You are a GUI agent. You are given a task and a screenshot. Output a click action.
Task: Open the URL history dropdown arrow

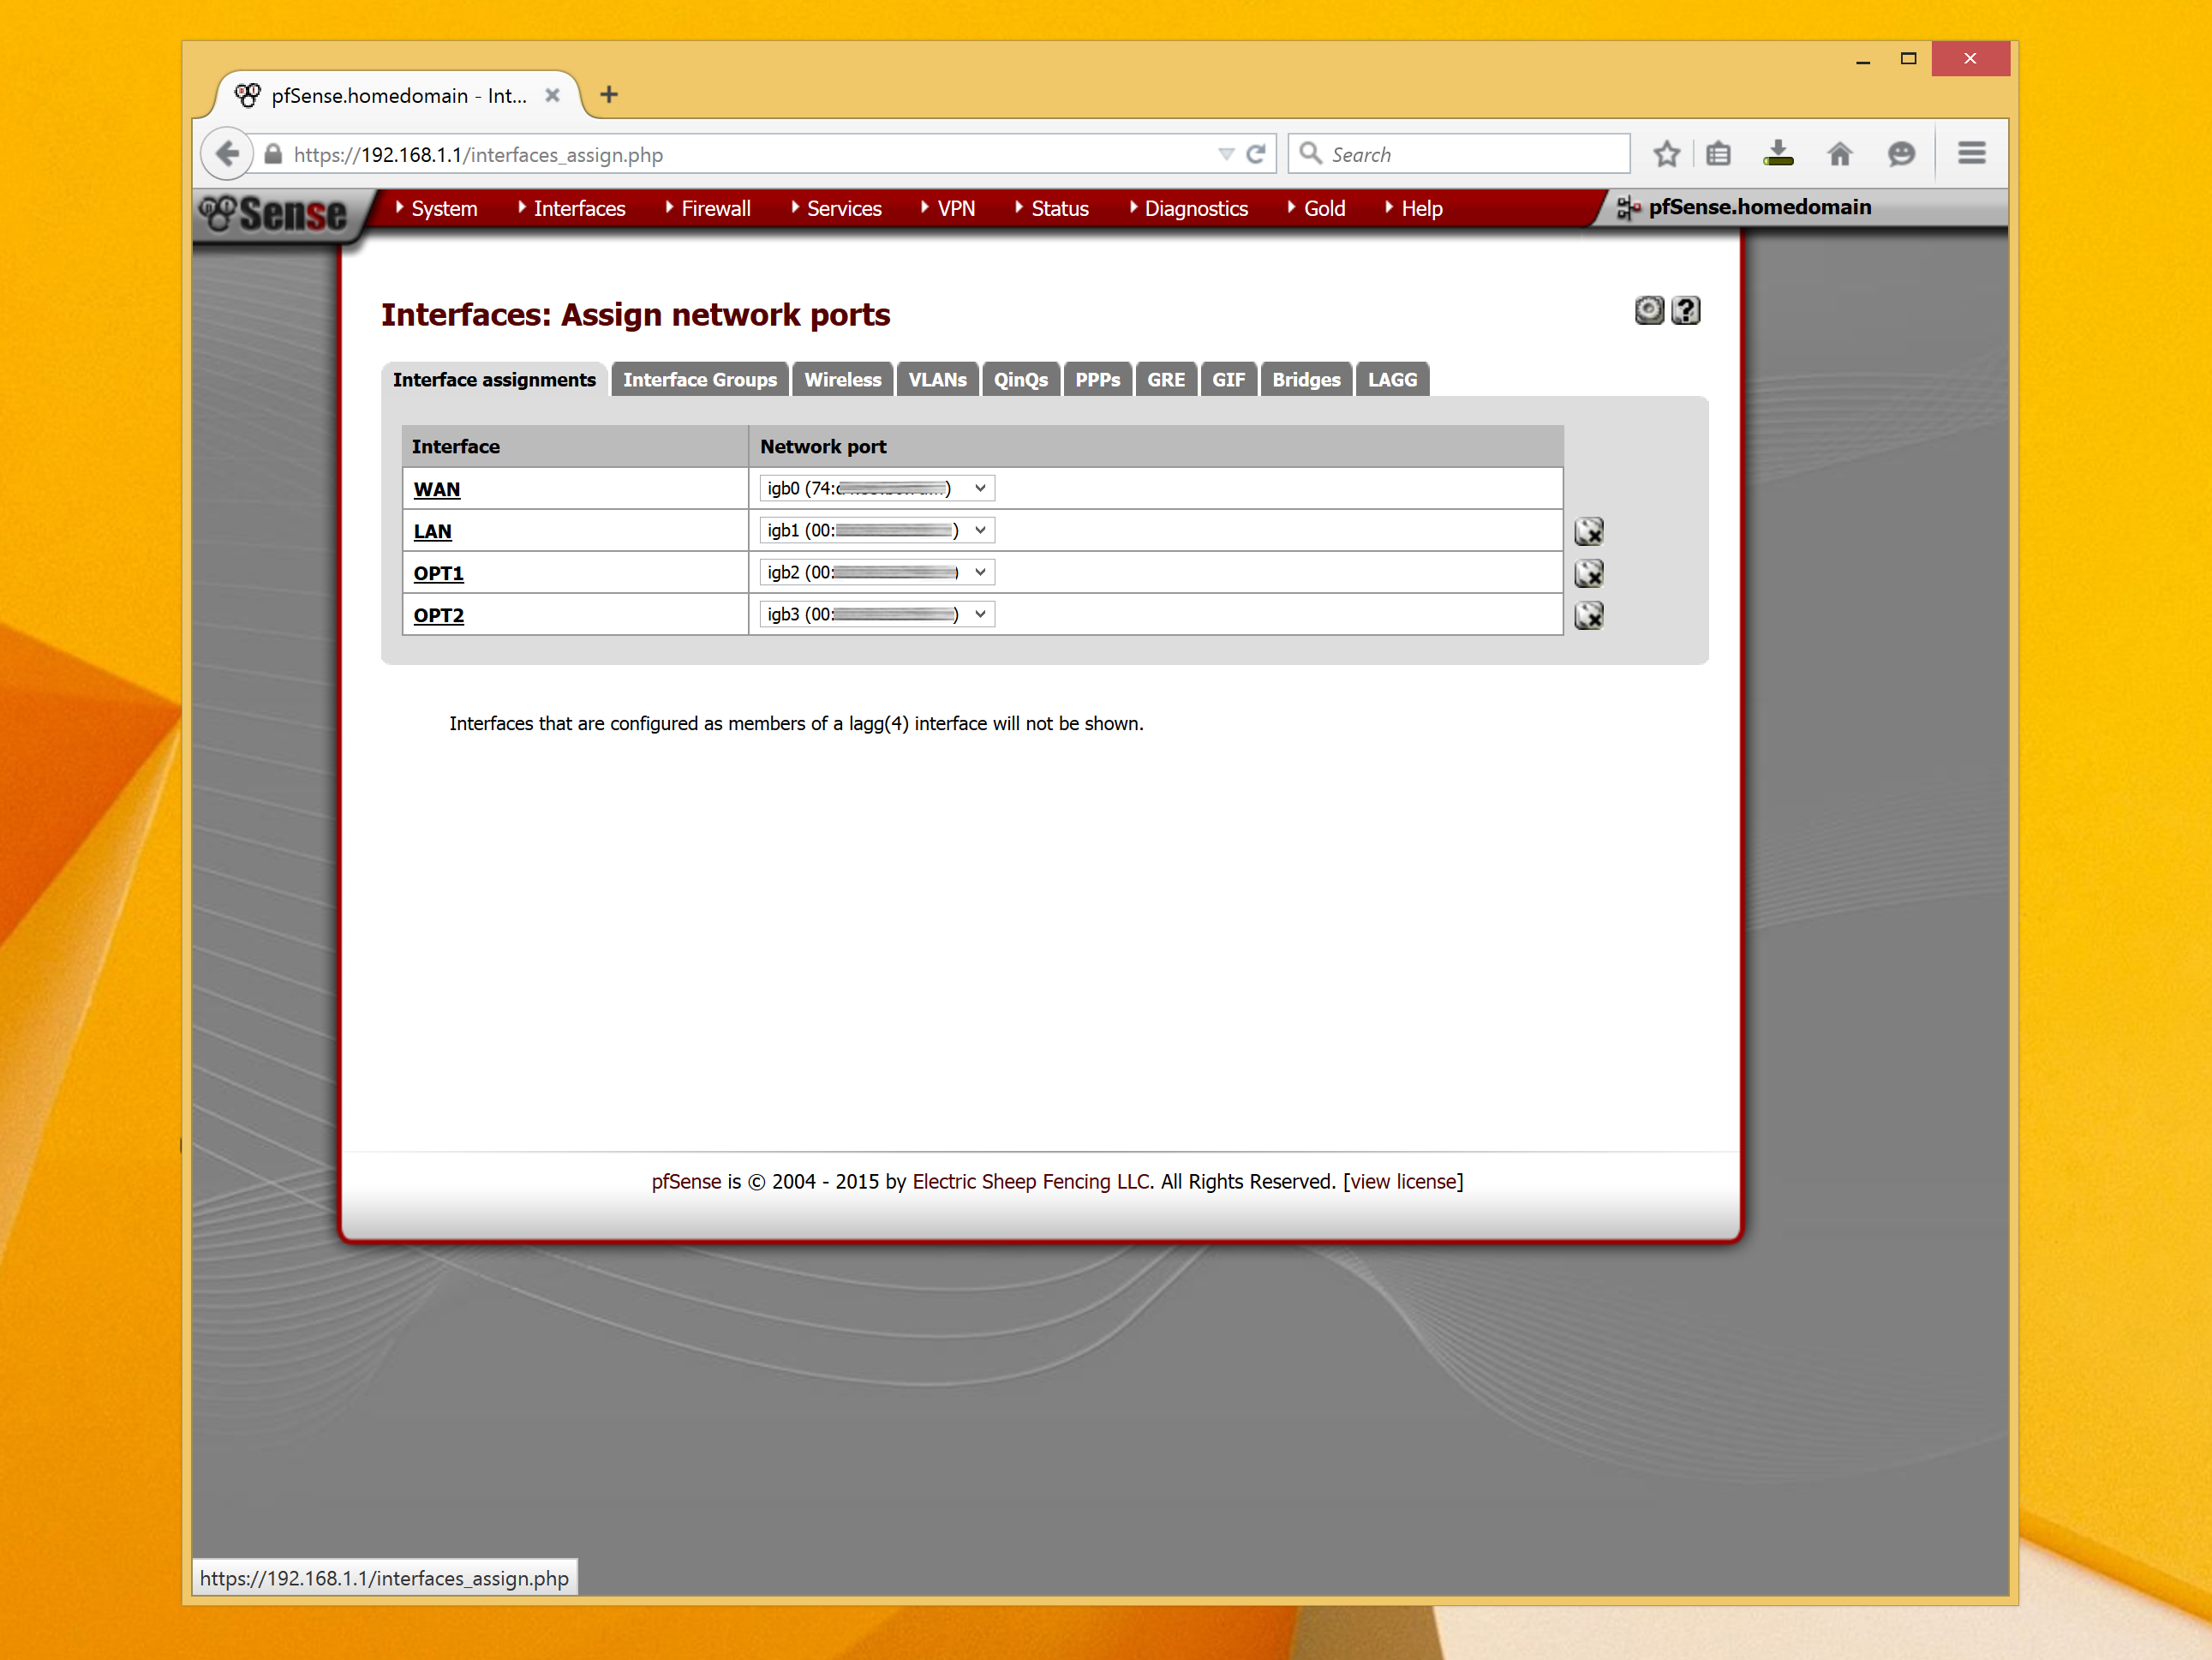tap(1226, 154)
